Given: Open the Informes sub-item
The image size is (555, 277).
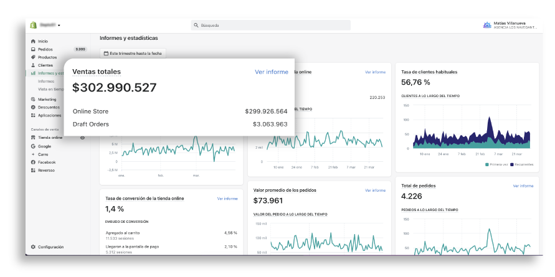Looking at the screenshot, I should click(x=46, y=82).
